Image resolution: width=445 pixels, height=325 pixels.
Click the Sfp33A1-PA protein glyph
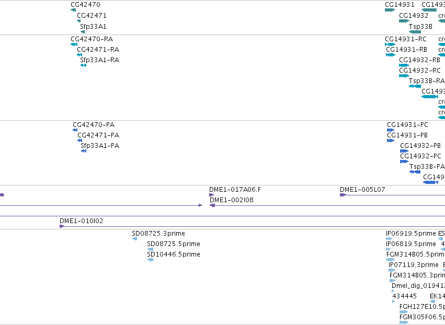(x=84, y=151)
